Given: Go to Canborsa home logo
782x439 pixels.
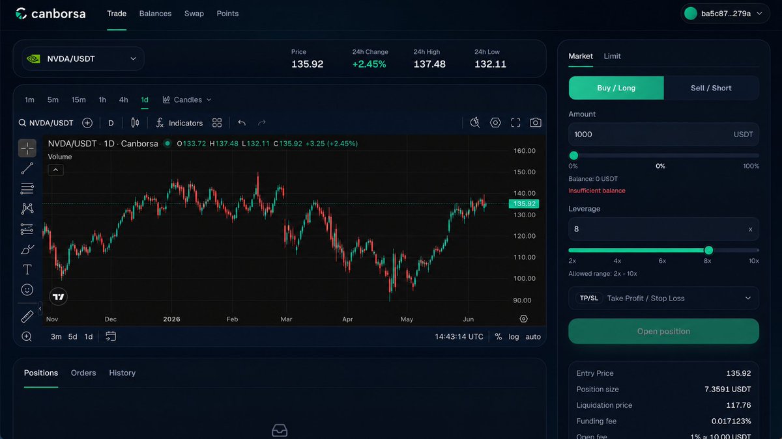Looking at the screenshot, I should 50,13.
